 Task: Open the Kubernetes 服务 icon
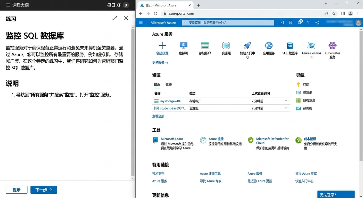click(333, 46)
